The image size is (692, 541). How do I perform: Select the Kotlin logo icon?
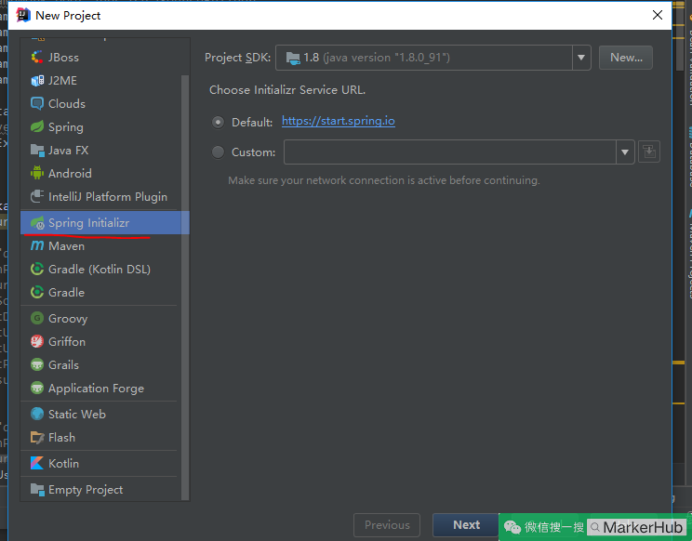[x=37, y=463]
